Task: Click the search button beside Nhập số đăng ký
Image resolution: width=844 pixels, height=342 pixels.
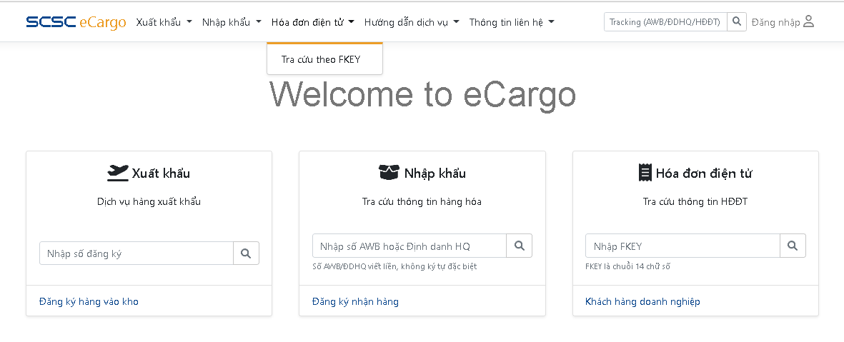Action: point(246,253)
